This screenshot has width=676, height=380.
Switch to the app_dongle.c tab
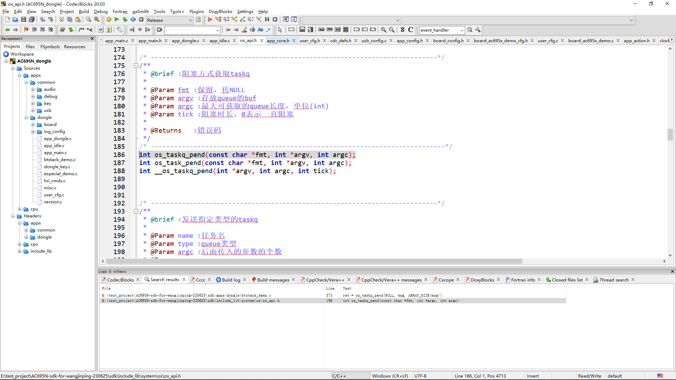coord(186,40)
